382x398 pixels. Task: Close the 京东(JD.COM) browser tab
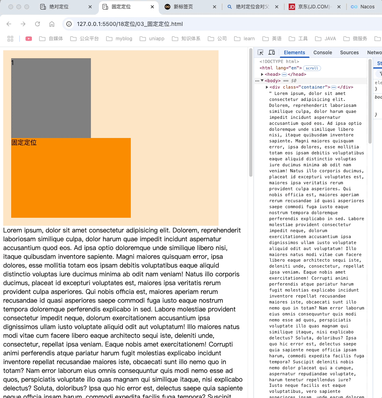339,7
